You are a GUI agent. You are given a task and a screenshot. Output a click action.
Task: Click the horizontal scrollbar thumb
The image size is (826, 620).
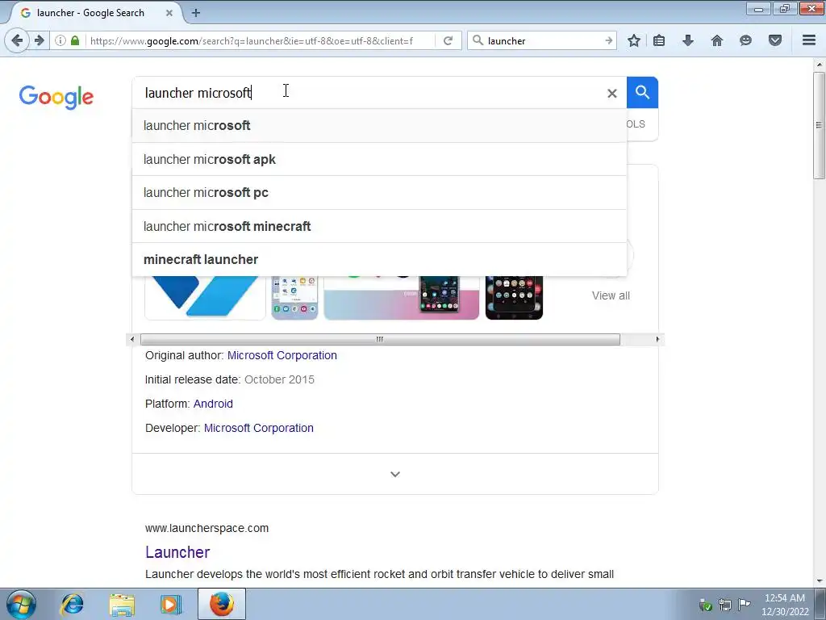coord(380,340)
